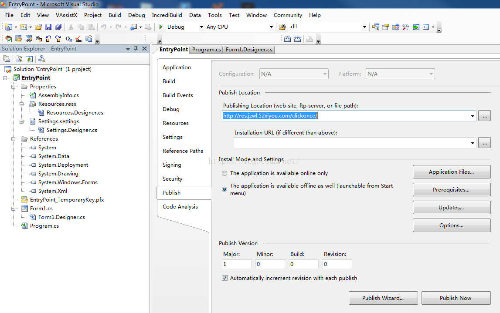
Task: Click the VAssistX spell check abc icon
Action: coord(79,39)
